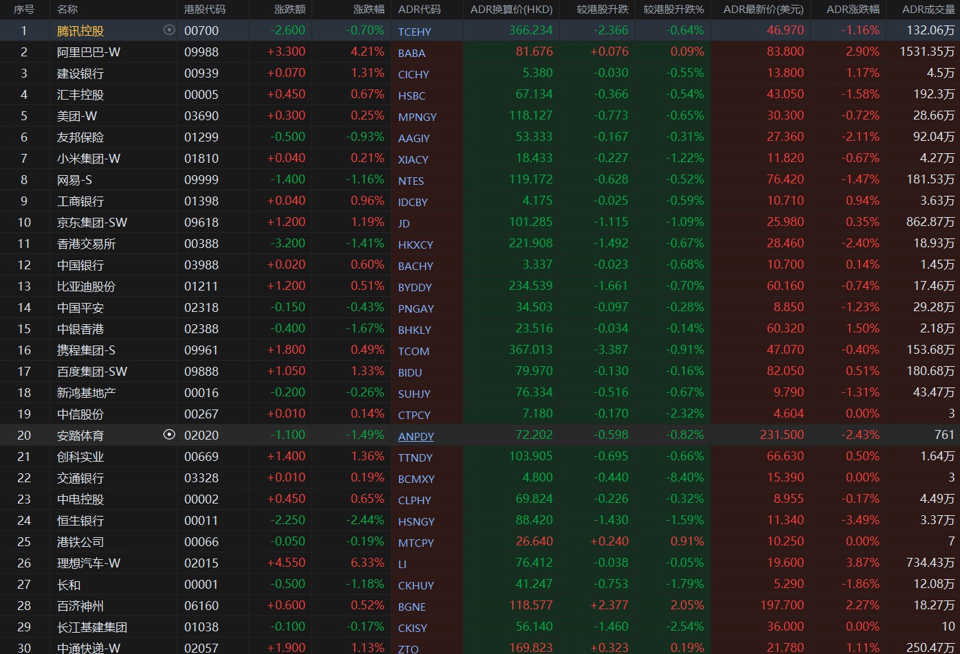Image resolution: width=960 pixels, height=654 pixels.
Task: Open the ANPDY ADR code link
Action: 416,436
